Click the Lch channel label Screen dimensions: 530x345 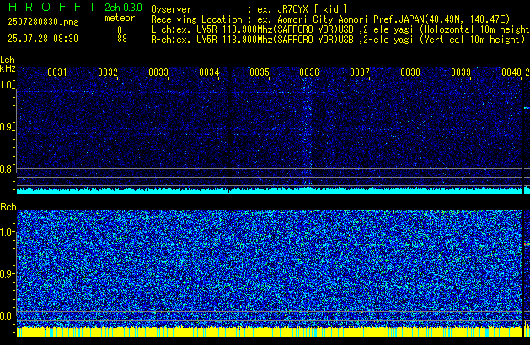coord(8,60)
